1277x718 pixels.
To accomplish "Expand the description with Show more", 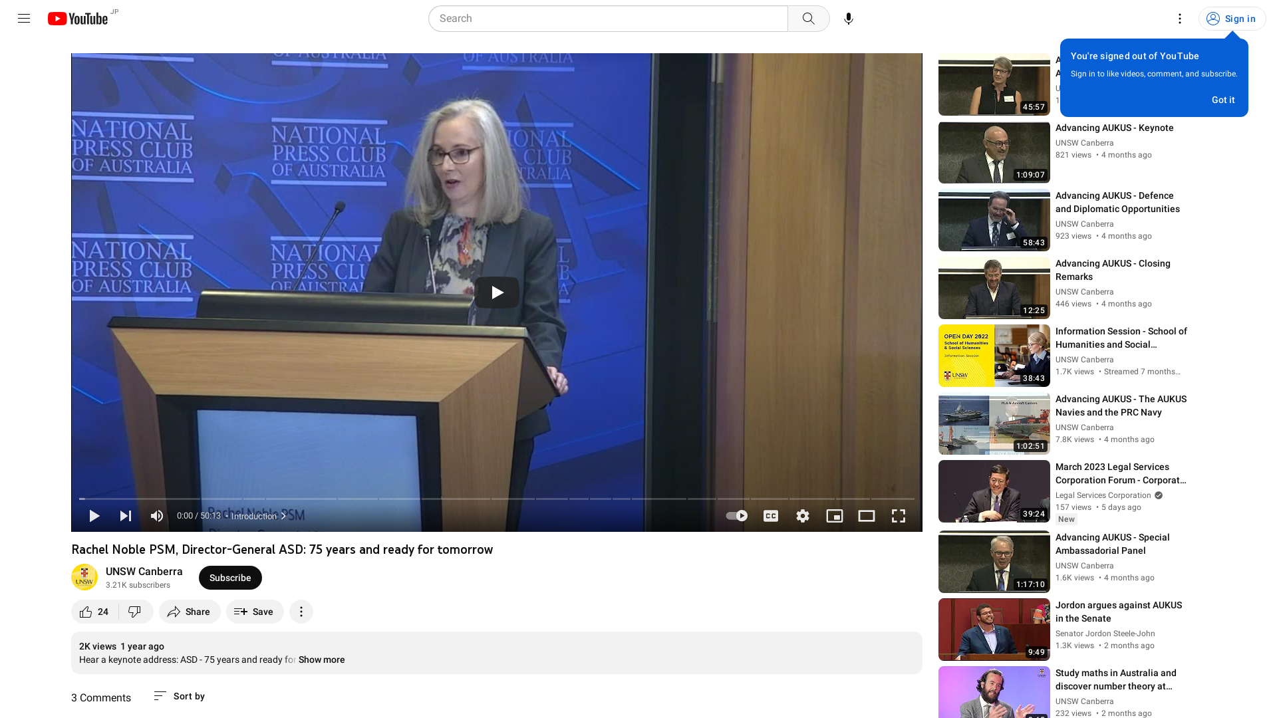I will click(321, 659).
